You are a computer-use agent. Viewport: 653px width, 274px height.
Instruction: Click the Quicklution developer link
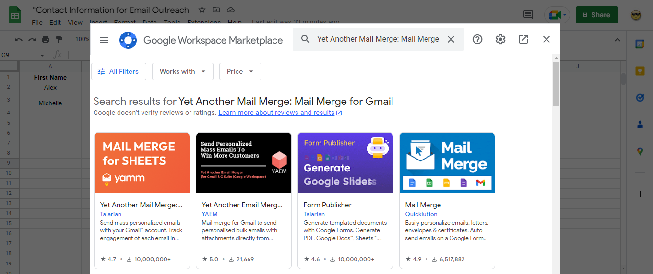click(421, 214)
